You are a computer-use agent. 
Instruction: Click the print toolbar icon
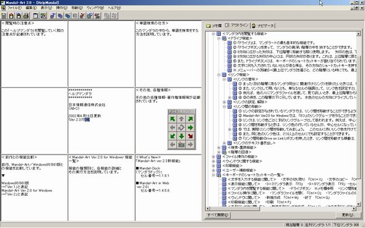coord(26,15)
